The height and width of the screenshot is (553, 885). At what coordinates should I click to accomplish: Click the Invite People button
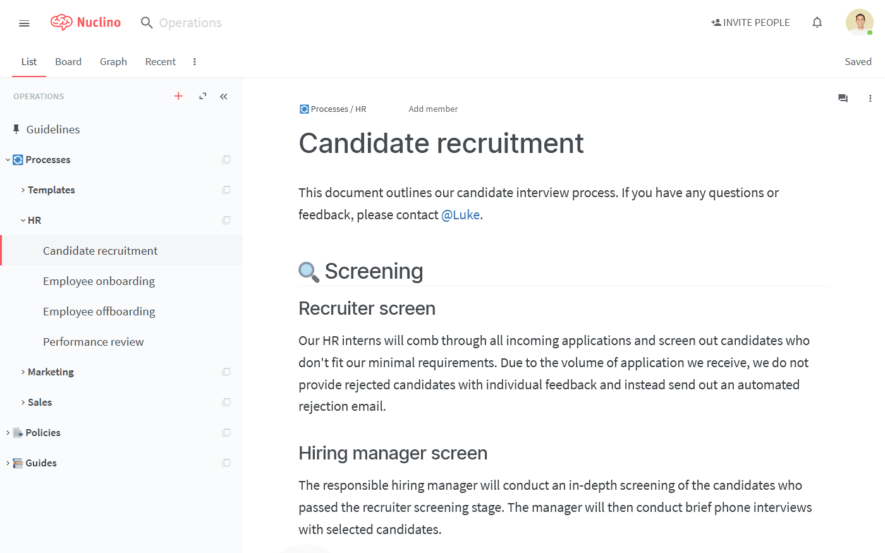(750, 23)
